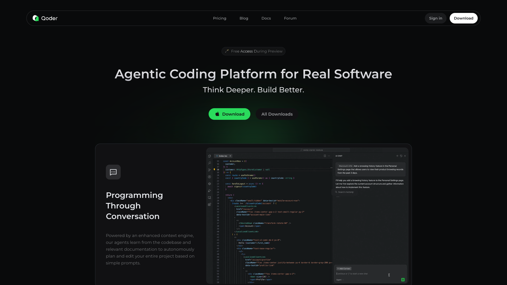Start a new chat using the plus icon

tap(397, 156)
